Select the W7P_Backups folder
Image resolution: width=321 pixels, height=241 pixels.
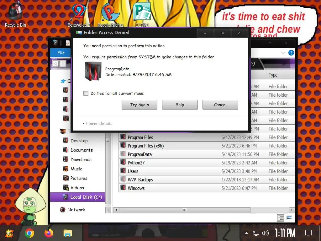207,180
